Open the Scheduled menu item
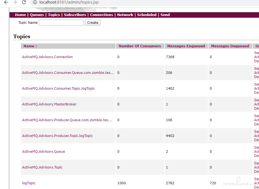The width and height of the screenshot is (259, 189). tap(147, 15)
